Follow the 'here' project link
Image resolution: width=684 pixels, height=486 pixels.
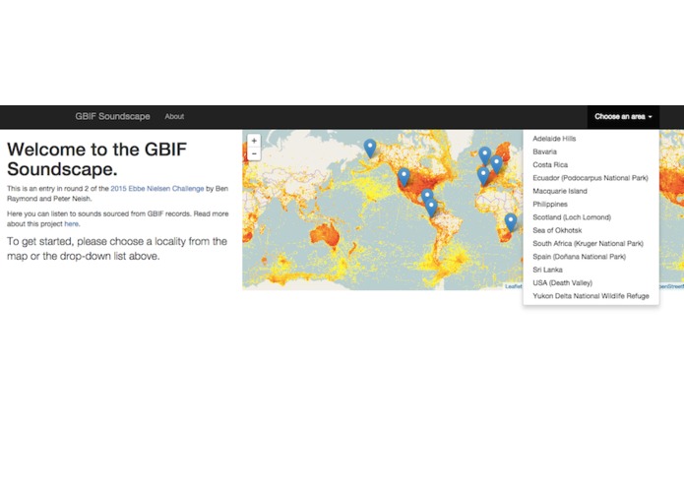72,223
